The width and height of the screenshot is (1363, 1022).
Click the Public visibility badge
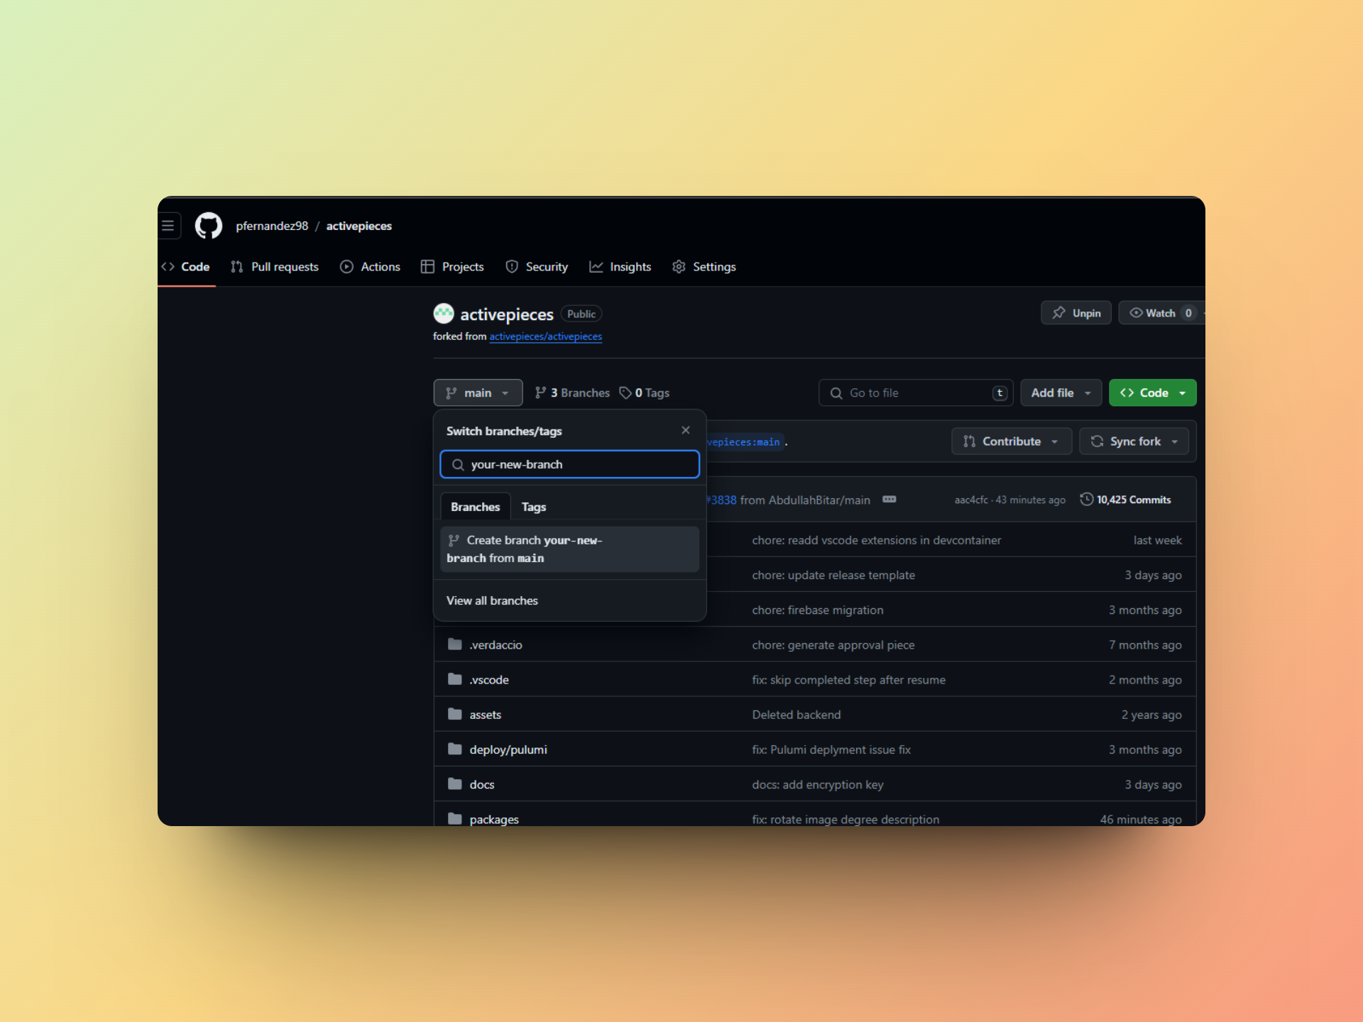[x=581, y=314]
